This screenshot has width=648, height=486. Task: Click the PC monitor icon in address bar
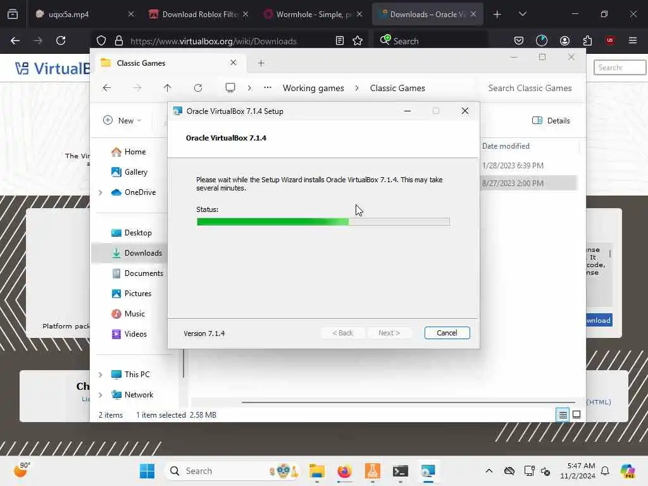(230, 87)
